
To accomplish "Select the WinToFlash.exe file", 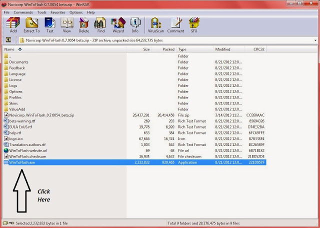I will [x=134, y=162].
